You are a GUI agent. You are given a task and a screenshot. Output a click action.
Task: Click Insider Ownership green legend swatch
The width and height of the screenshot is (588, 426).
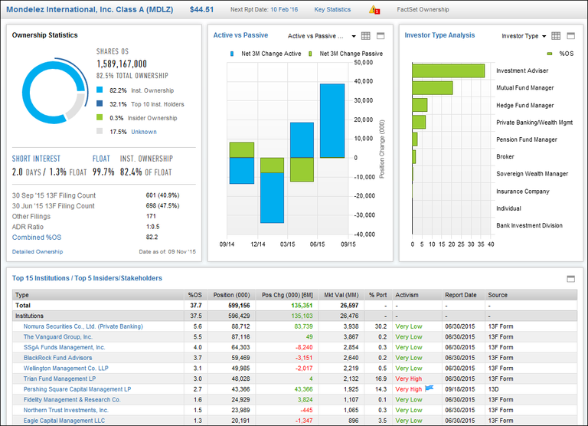(x=100, y=117)
